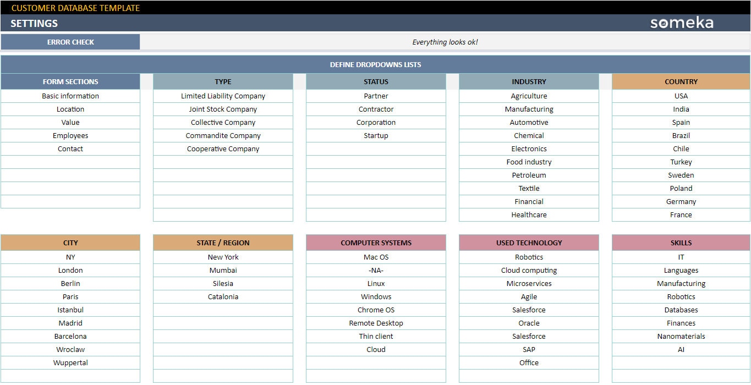This screenshot has width=751, height=385.
Task: Click the TYPE column header
Action: pos(223,81)
